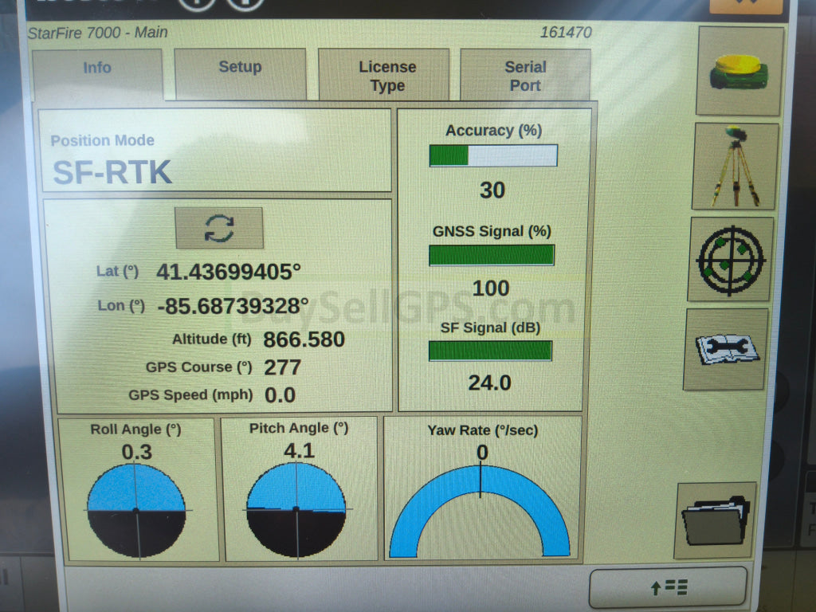Click the Yaw Rate arc gauge

tap(480, 511)
